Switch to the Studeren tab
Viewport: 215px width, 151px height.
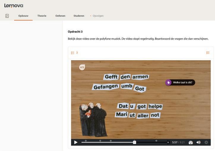click(79, 16)
